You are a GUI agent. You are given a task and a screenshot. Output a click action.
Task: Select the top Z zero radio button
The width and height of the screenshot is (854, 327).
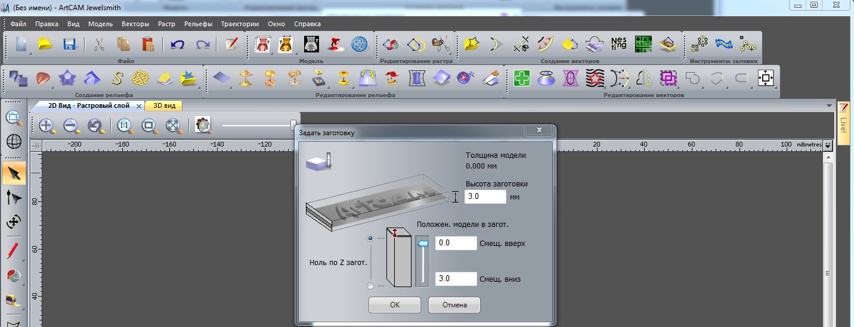pyautogui.click(x=371, y=238)
